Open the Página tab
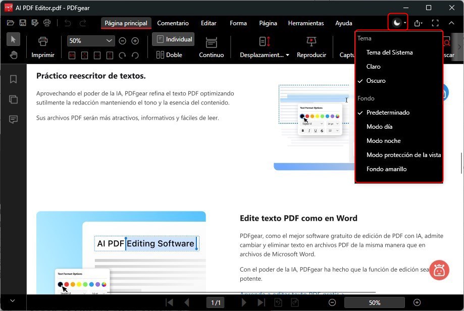464x311 pixels. [268, 23]
